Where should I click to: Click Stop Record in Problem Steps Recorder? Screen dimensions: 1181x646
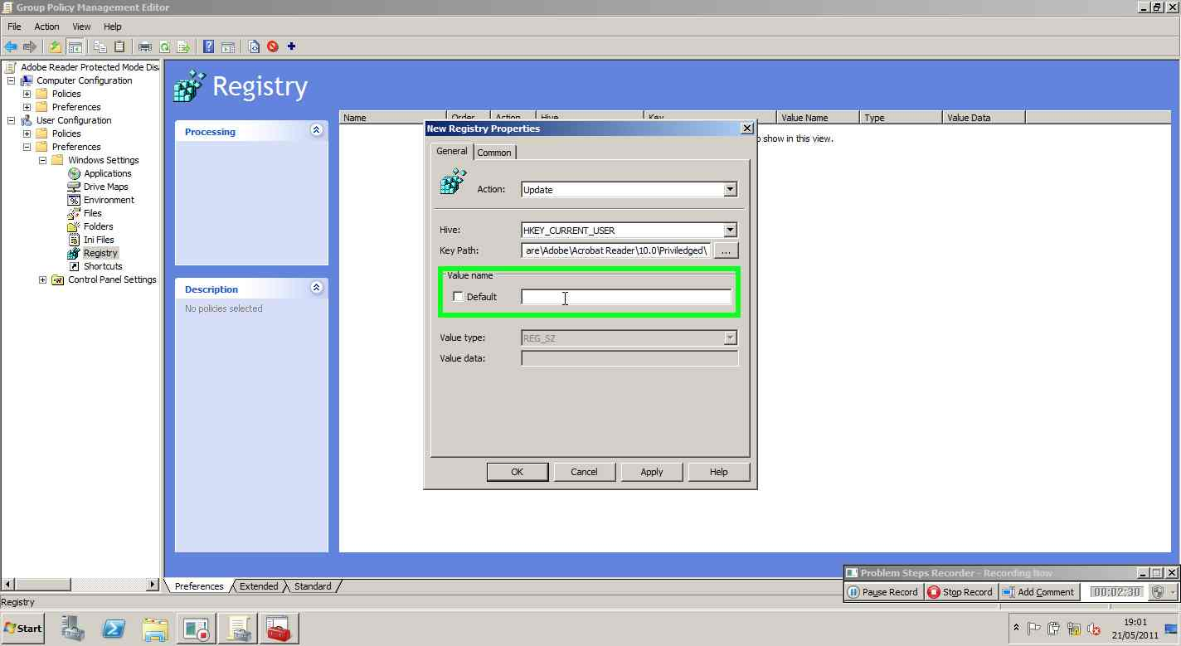coord(960,592)
